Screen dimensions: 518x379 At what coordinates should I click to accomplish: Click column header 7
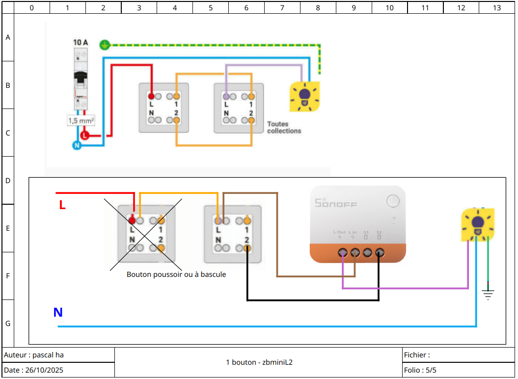(282, 7)
